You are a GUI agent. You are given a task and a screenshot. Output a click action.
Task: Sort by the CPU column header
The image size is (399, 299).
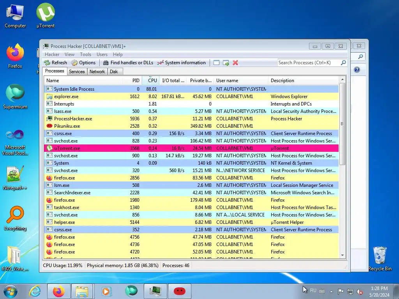tap(151, 81)
